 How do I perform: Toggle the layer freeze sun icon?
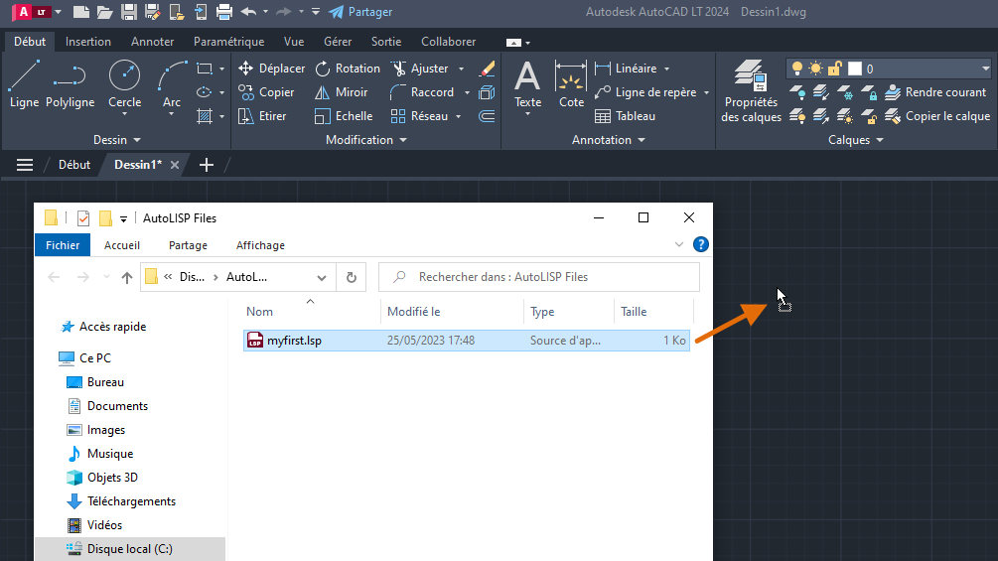[815, 69]
